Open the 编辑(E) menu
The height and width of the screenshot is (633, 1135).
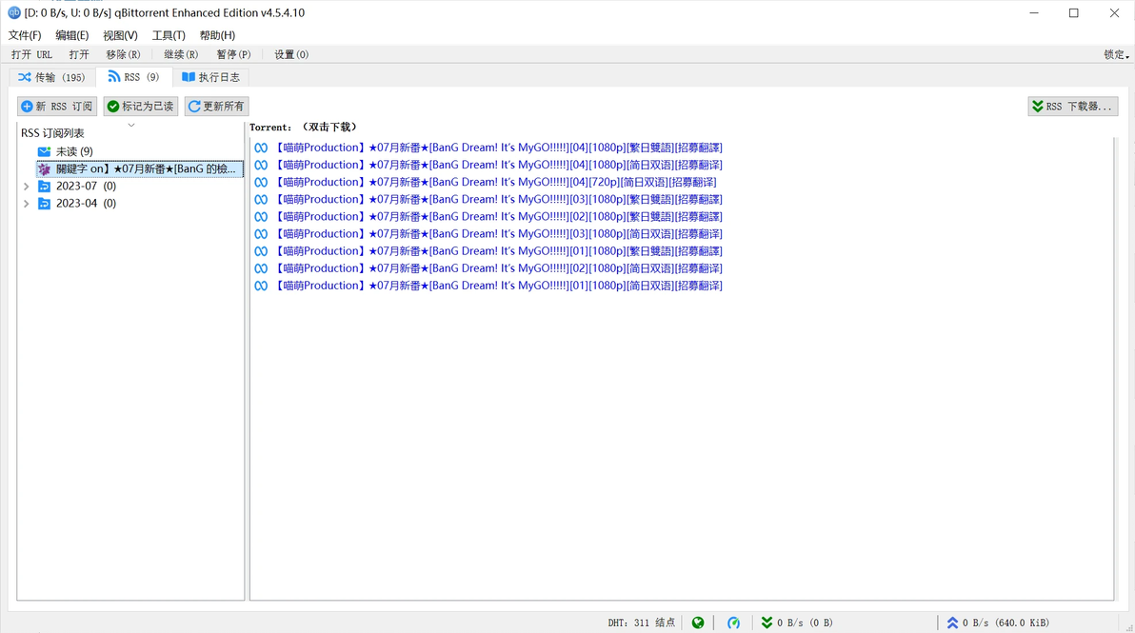pyautogui.click(x=71, y=35)
